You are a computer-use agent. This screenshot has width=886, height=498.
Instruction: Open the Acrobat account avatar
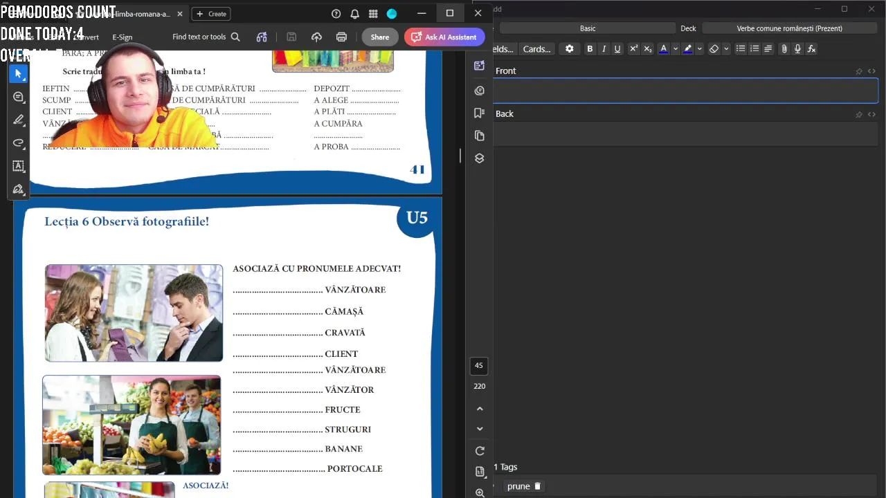pyautogui.click(x=392, y=14)
